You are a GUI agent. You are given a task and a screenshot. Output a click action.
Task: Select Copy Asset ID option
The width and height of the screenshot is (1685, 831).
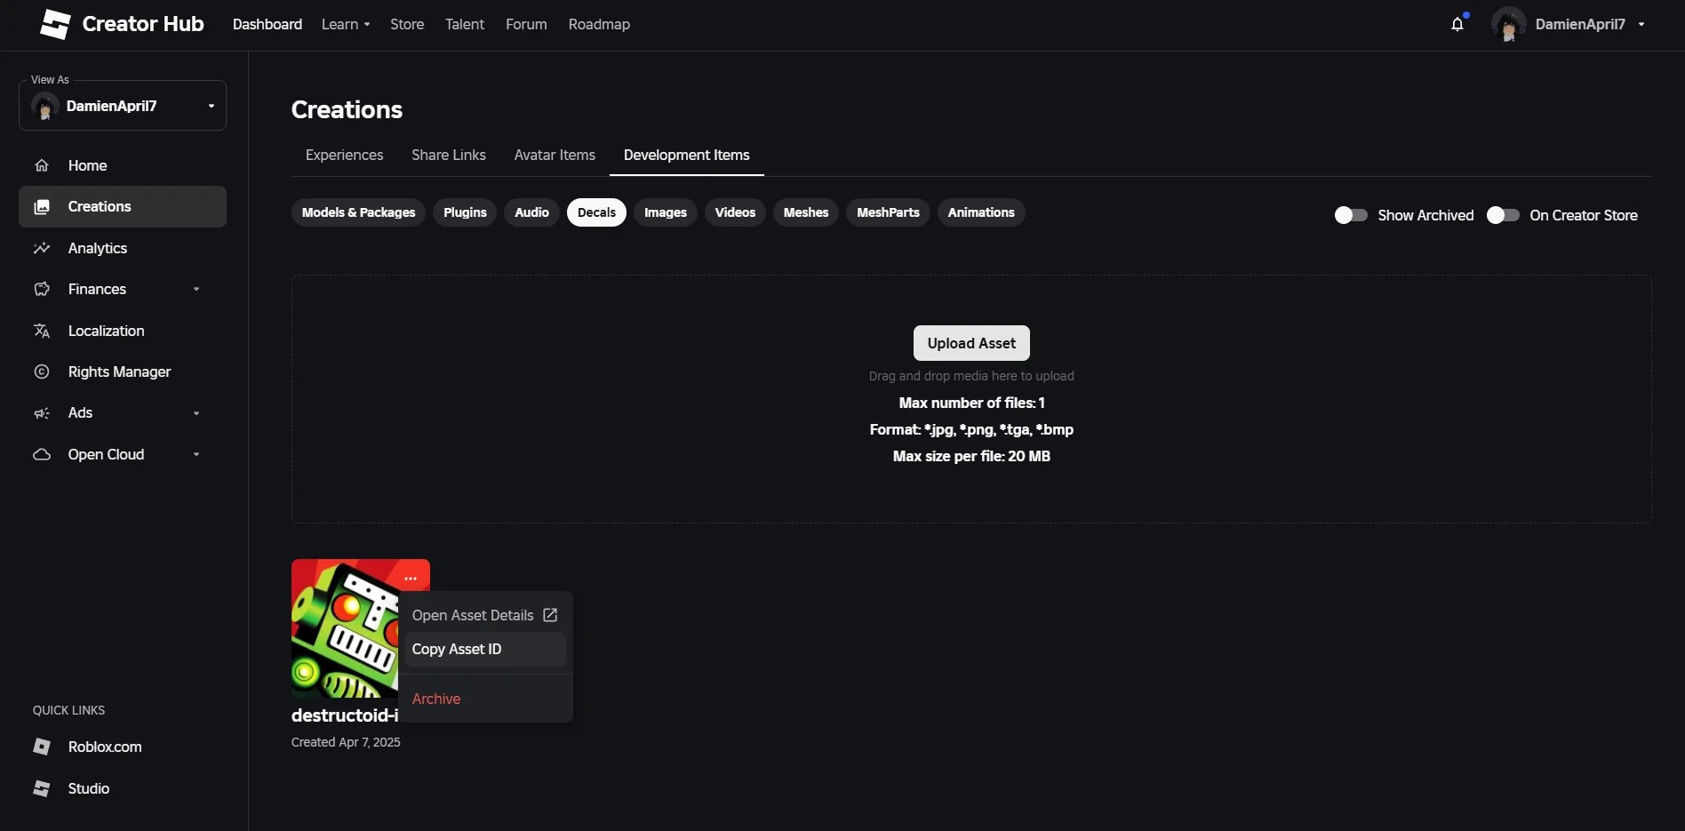[458, 649]
